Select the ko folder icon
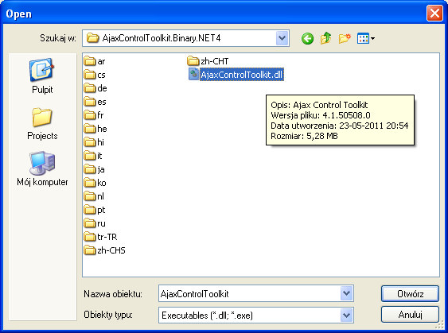The width and height of the screenshot is (448, 333). pos(90,183)
